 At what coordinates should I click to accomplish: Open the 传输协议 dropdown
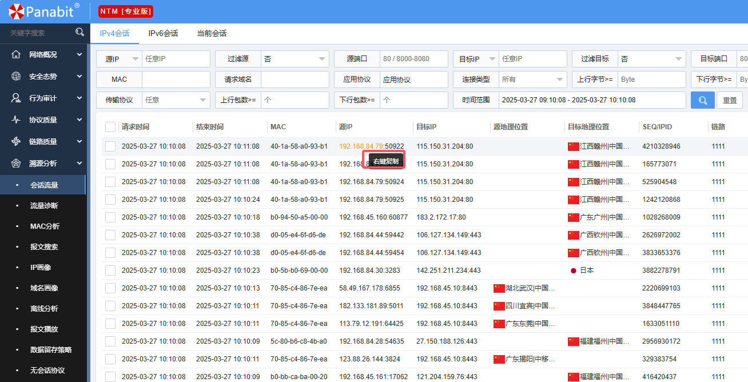(x=176, y=100)
